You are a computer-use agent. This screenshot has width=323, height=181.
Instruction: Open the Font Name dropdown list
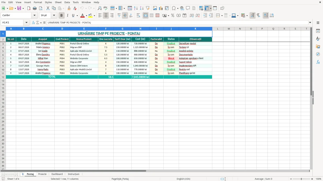tap(34, 16)
